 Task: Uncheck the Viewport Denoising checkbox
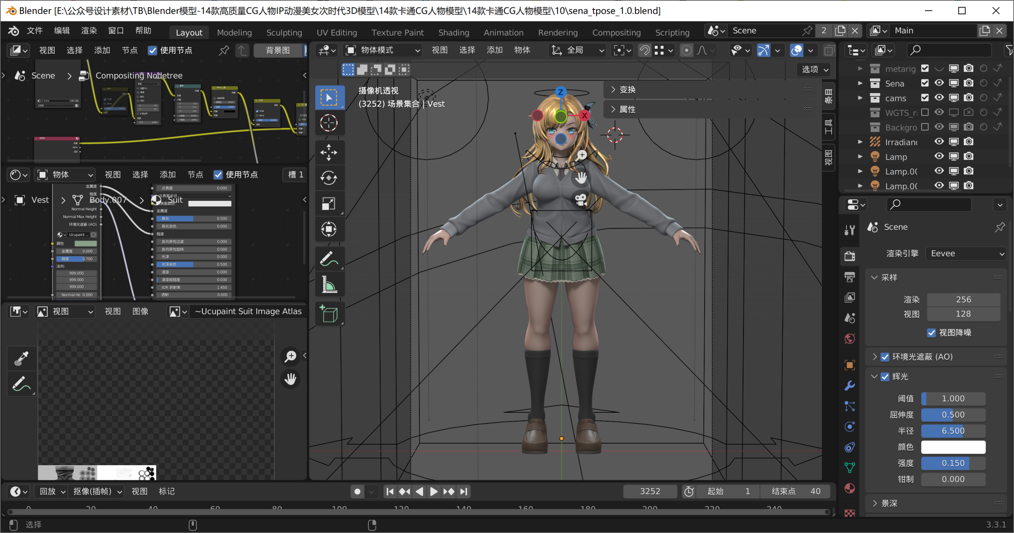point(931,332)
